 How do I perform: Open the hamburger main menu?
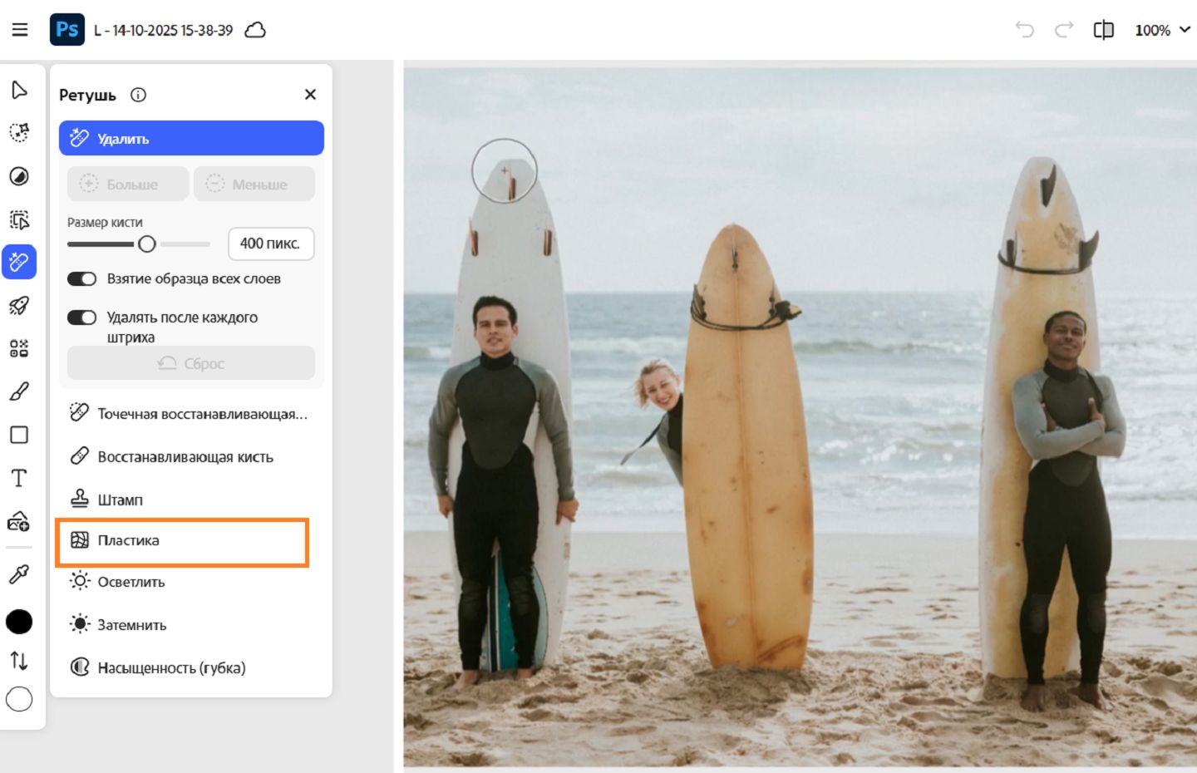20,30
